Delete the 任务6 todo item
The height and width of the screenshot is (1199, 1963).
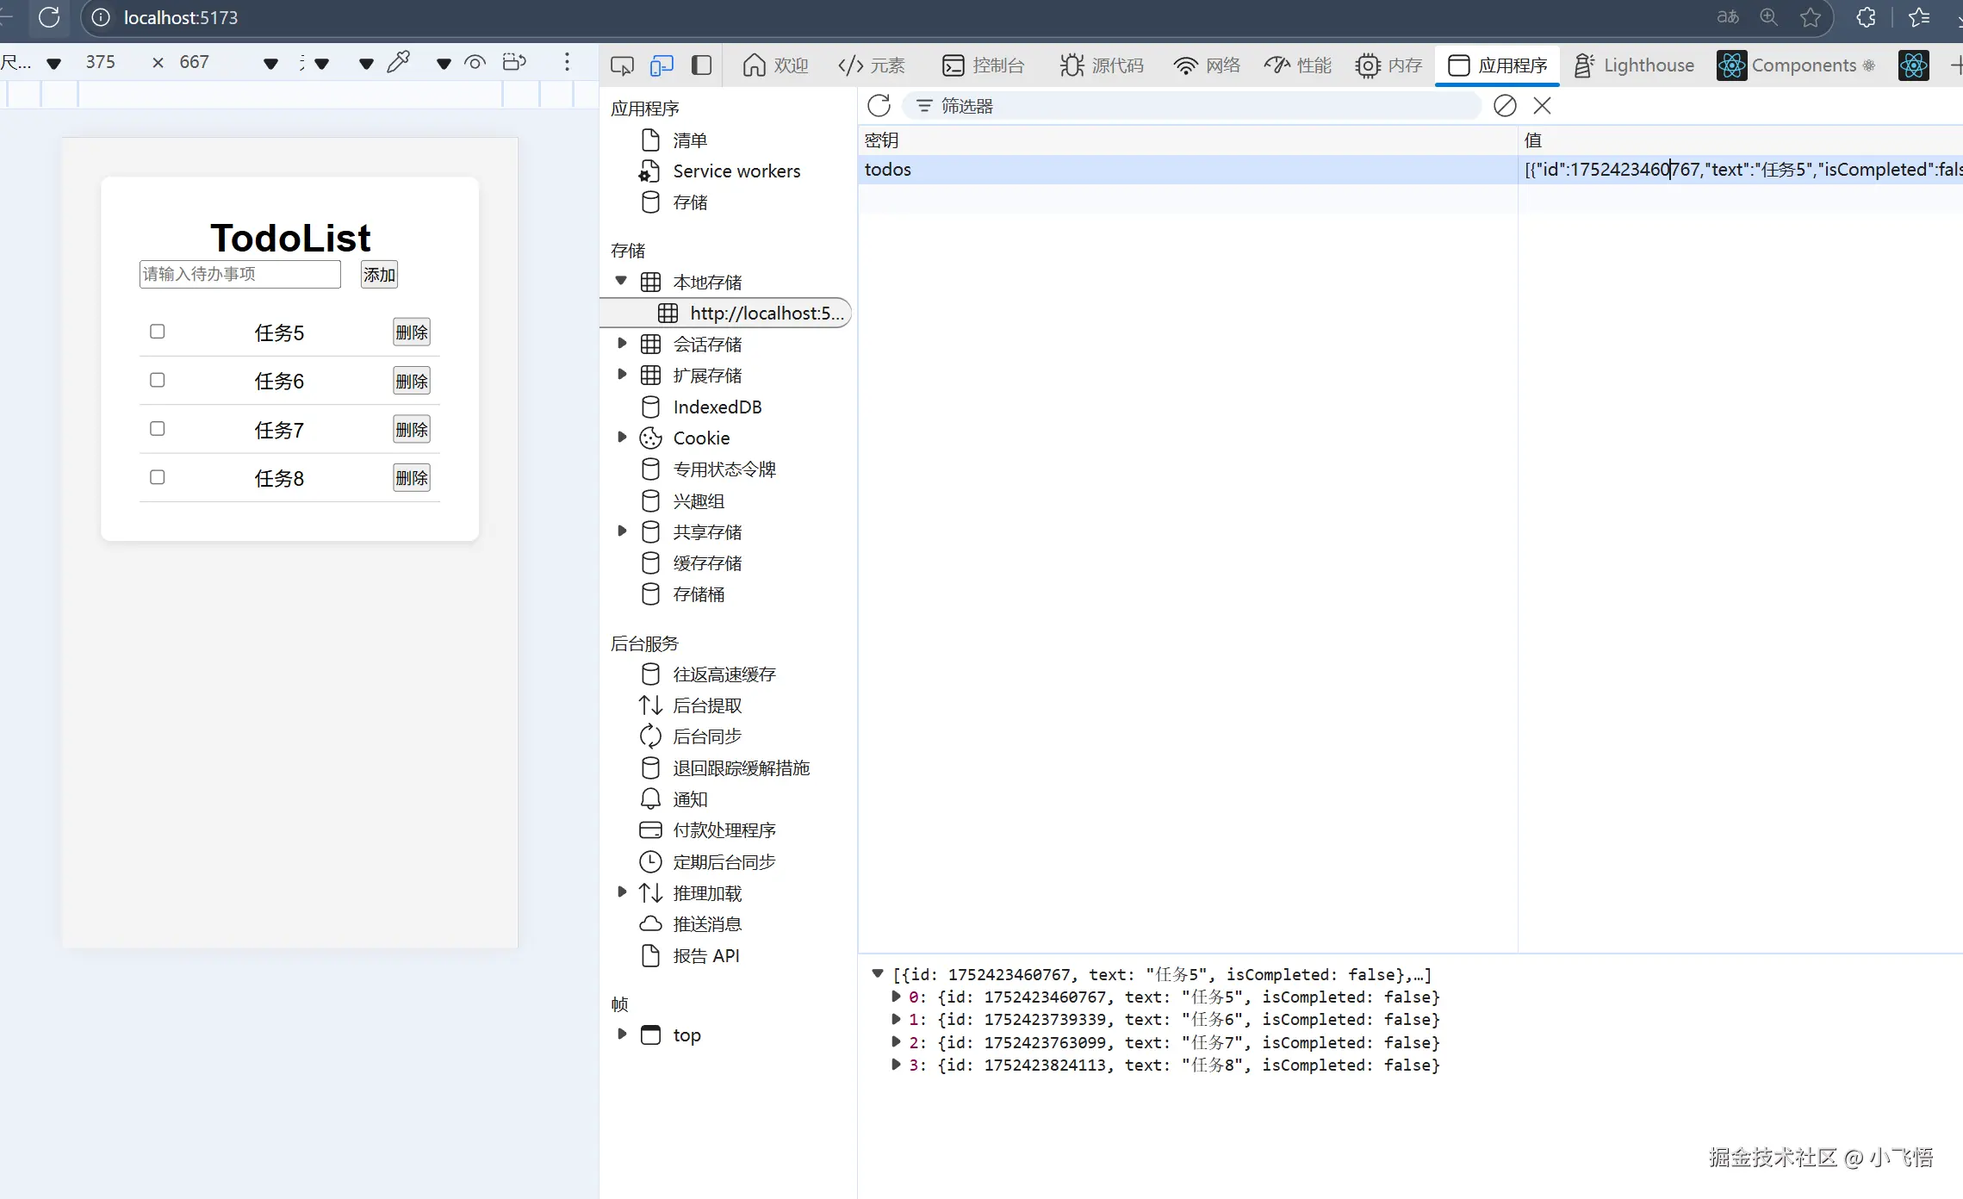pyautogui.click(x=412, y=381)
